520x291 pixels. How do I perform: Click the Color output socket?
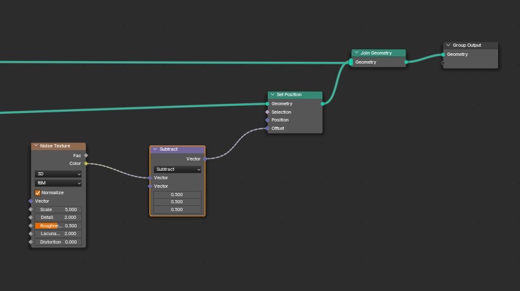pos(86,164)
